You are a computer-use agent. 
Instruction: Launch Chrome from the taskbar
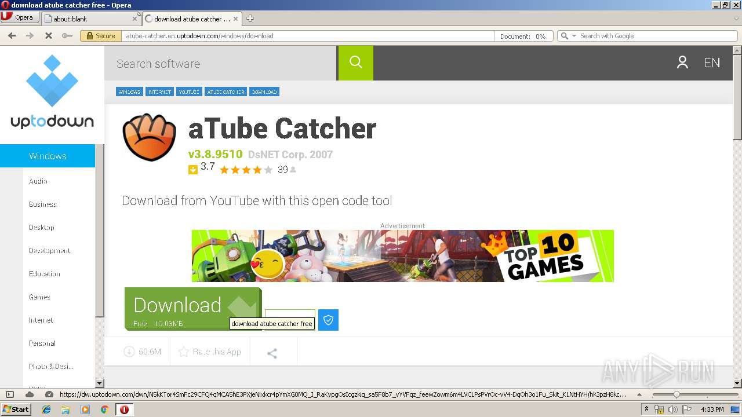pos(104,409)
